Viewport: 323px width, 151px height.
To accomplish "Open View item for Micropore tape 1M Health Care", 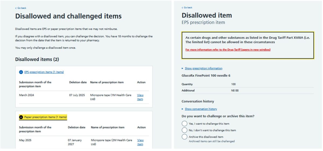I will [x=140, y=97].
